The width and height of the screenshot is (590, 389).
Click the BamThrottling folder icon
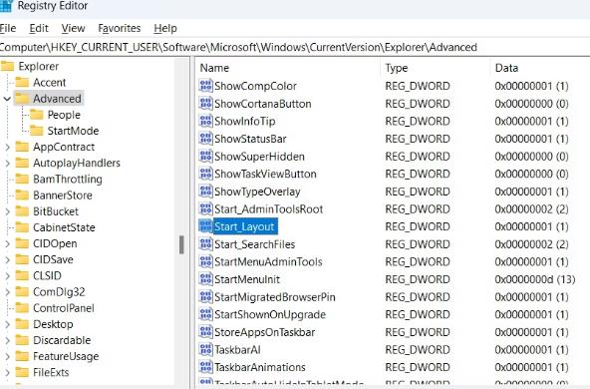(x=22, y=179)
